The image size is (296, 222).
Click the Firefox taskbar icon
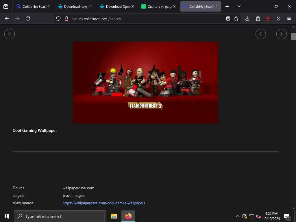tap(128, 216)
